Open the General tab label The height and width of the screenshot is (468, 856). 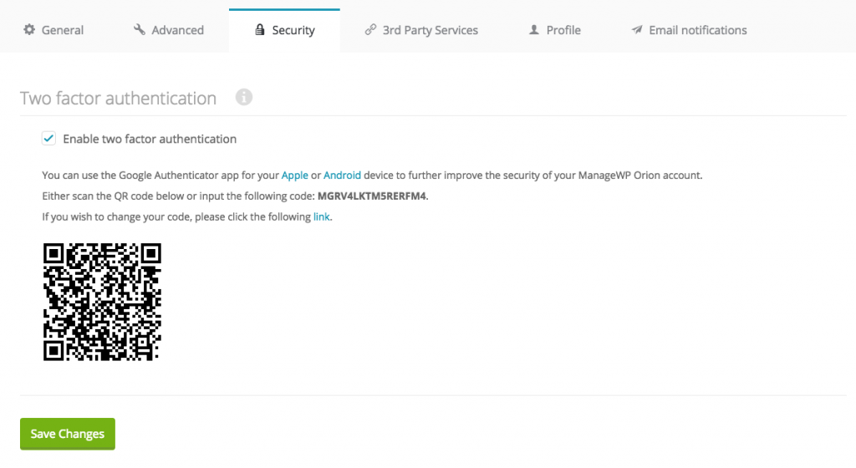[63, 30]
